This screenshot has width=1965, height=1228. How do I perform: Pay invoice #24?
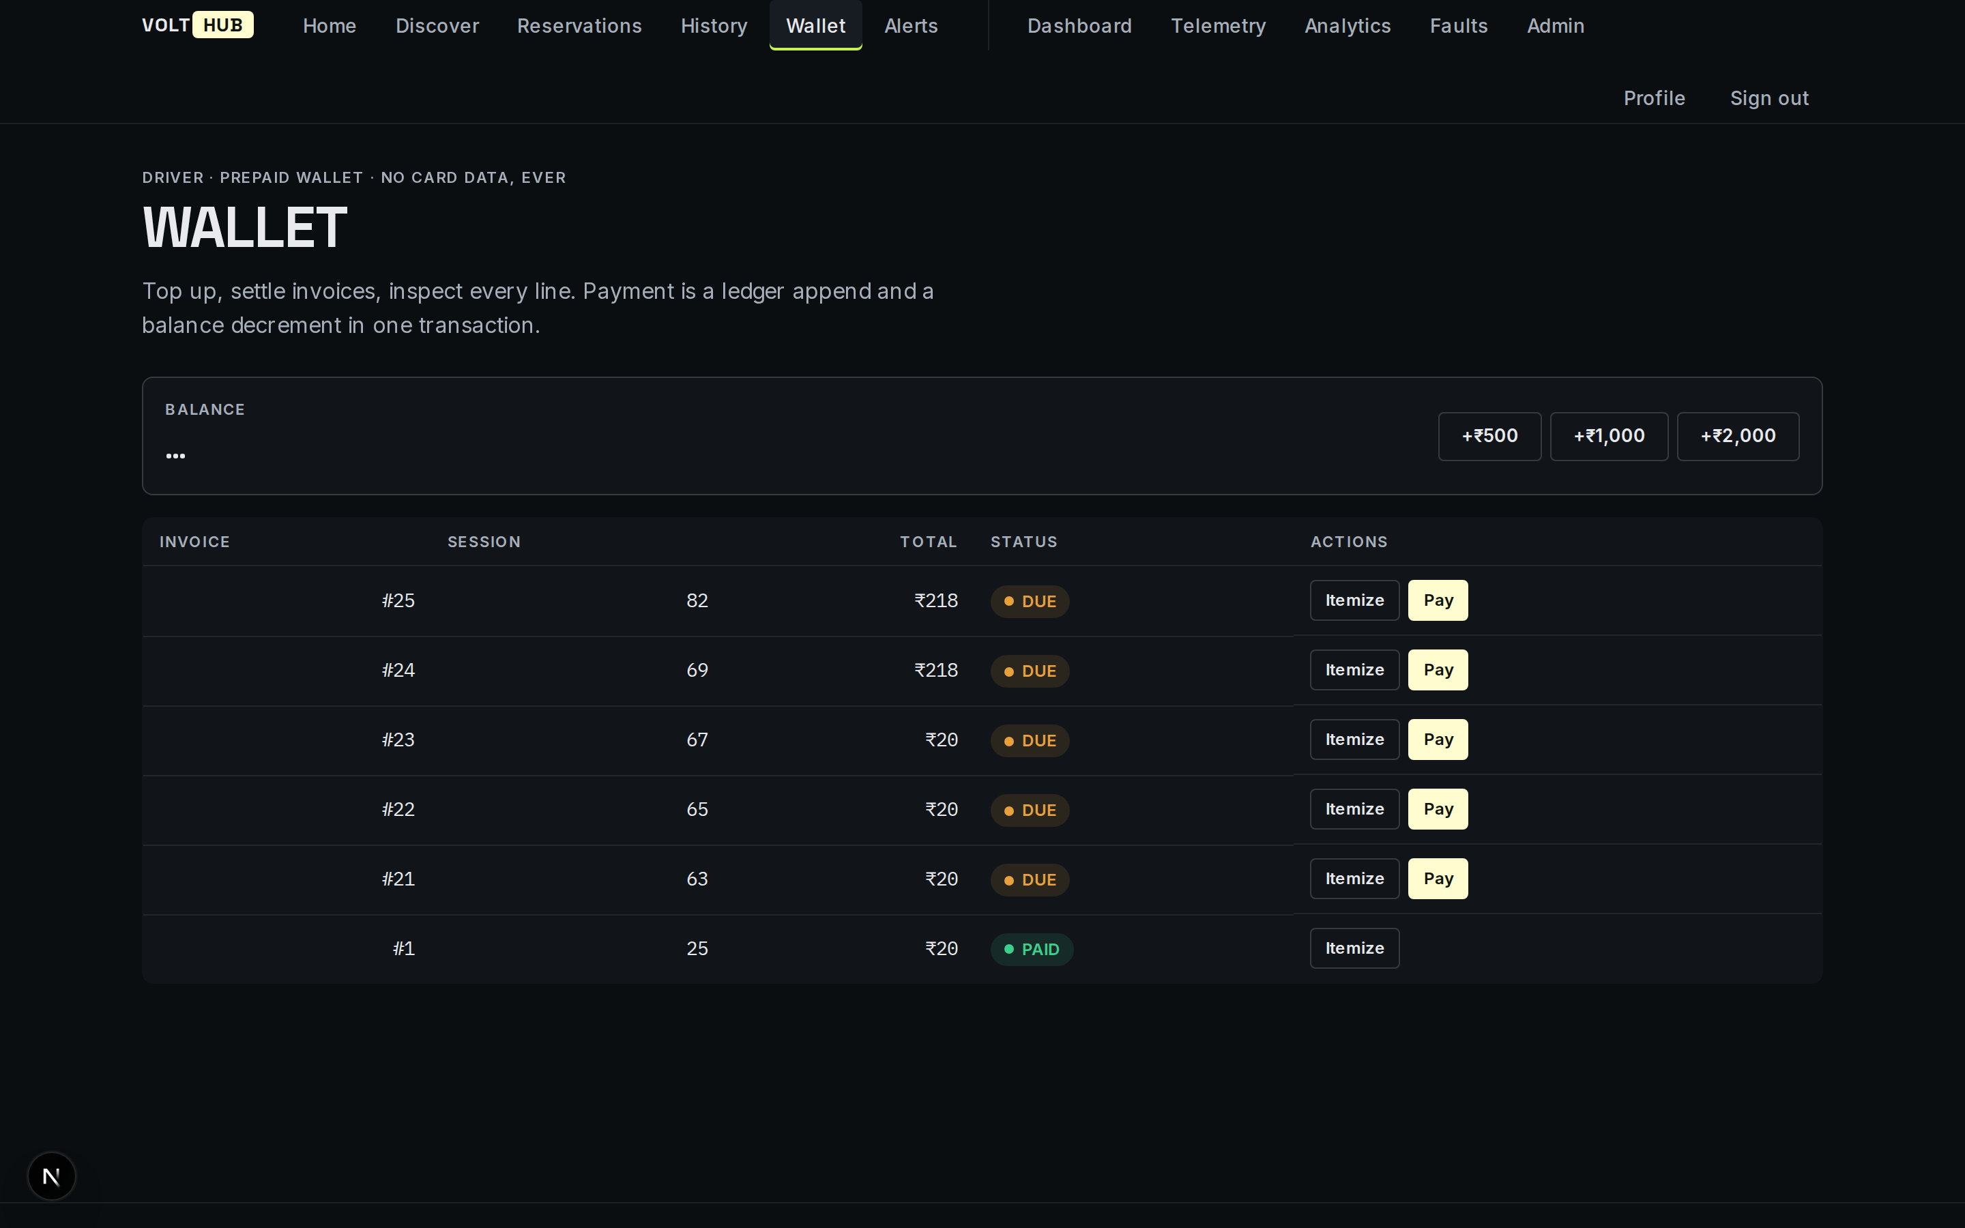1437,670
